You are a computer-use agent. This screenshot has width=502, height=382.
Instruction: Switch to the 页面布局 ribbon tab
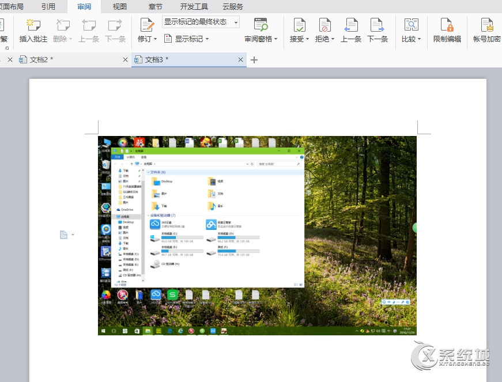[12, 6]
